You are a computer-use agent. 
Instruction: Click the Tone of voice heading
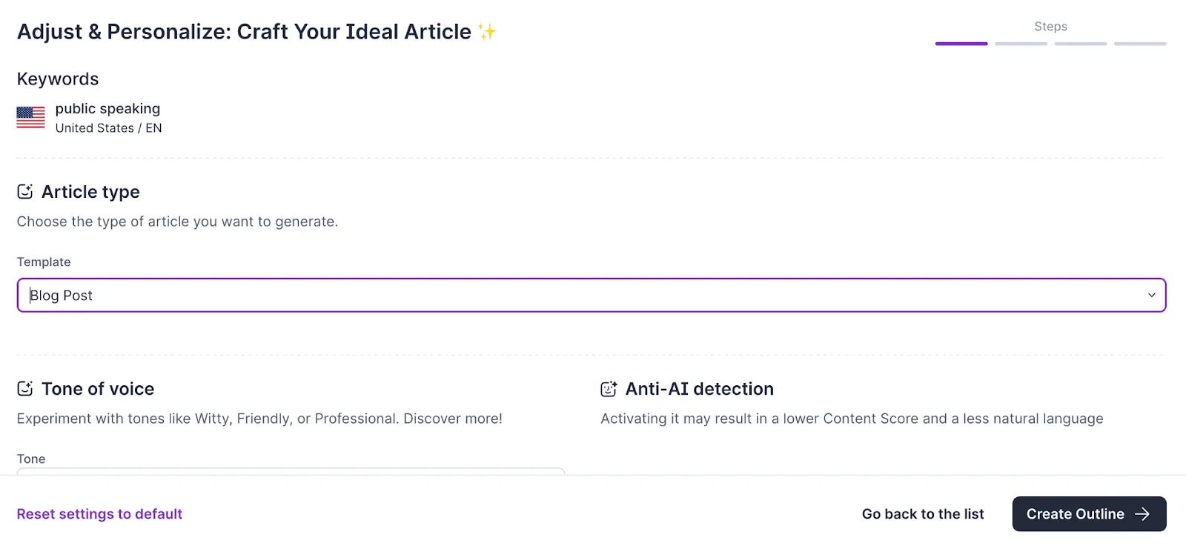tap(98, 389)
